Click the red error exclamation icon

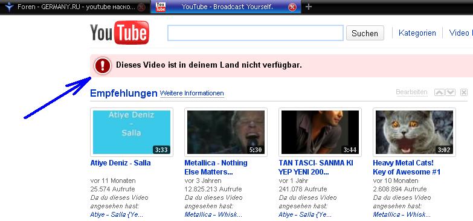click(103, 66)
